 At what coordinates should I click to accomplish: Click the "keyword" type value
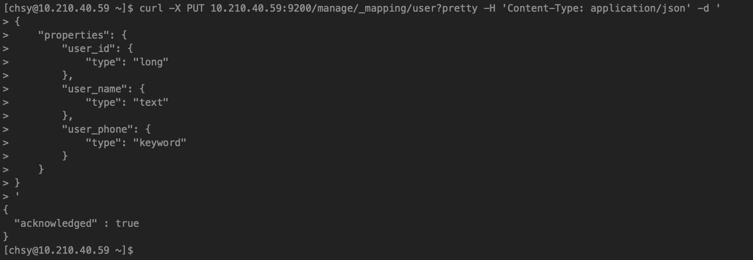pyautogui.click(x=160, y=143)
